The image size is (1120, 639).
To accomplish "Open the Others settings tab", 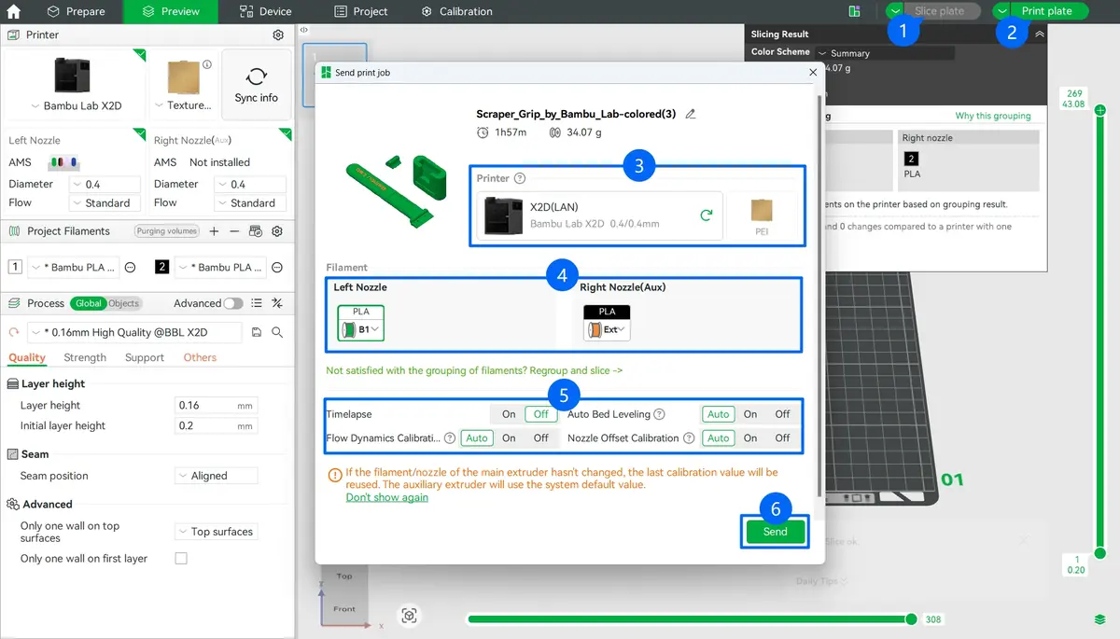I will tap(200, 357).
